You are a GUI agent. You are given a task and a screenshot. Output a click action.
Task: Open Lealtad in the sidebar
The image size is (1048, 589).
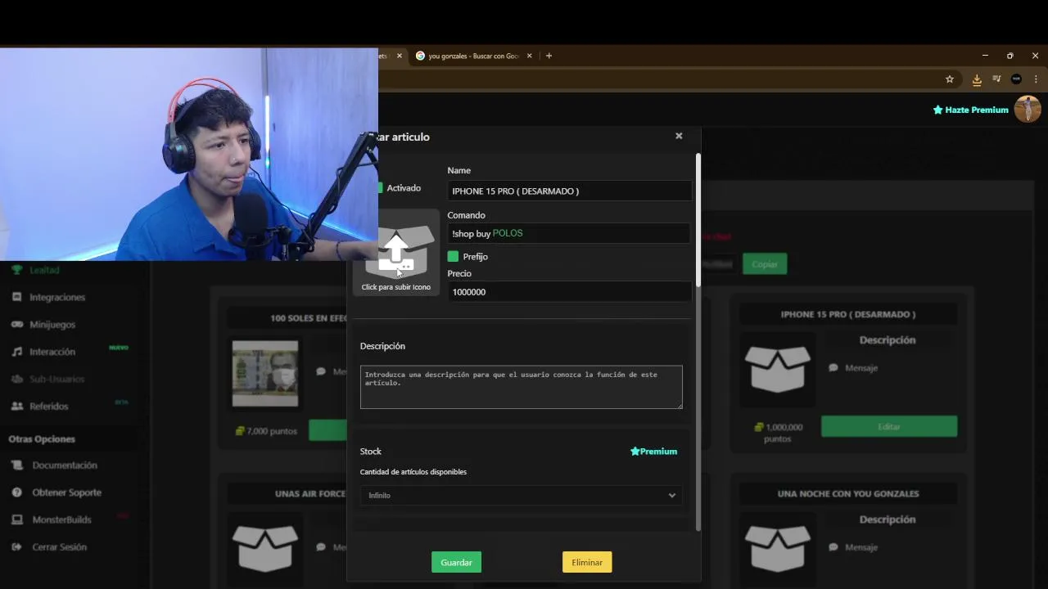pos(45,270)
